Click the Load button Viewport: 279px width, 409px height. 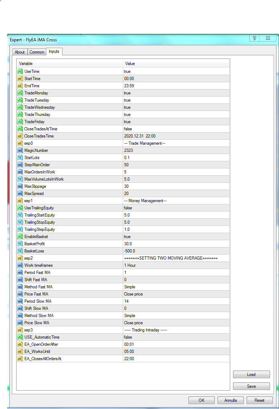tap(251, 374)
